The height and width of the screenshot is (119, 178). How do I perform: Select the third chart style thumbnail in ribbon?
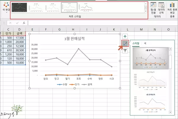pos(53,7)
